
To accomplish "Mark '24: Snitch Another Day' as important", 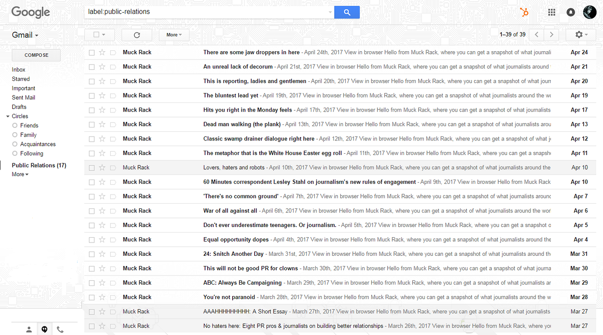I will click(x=113, y=254).
